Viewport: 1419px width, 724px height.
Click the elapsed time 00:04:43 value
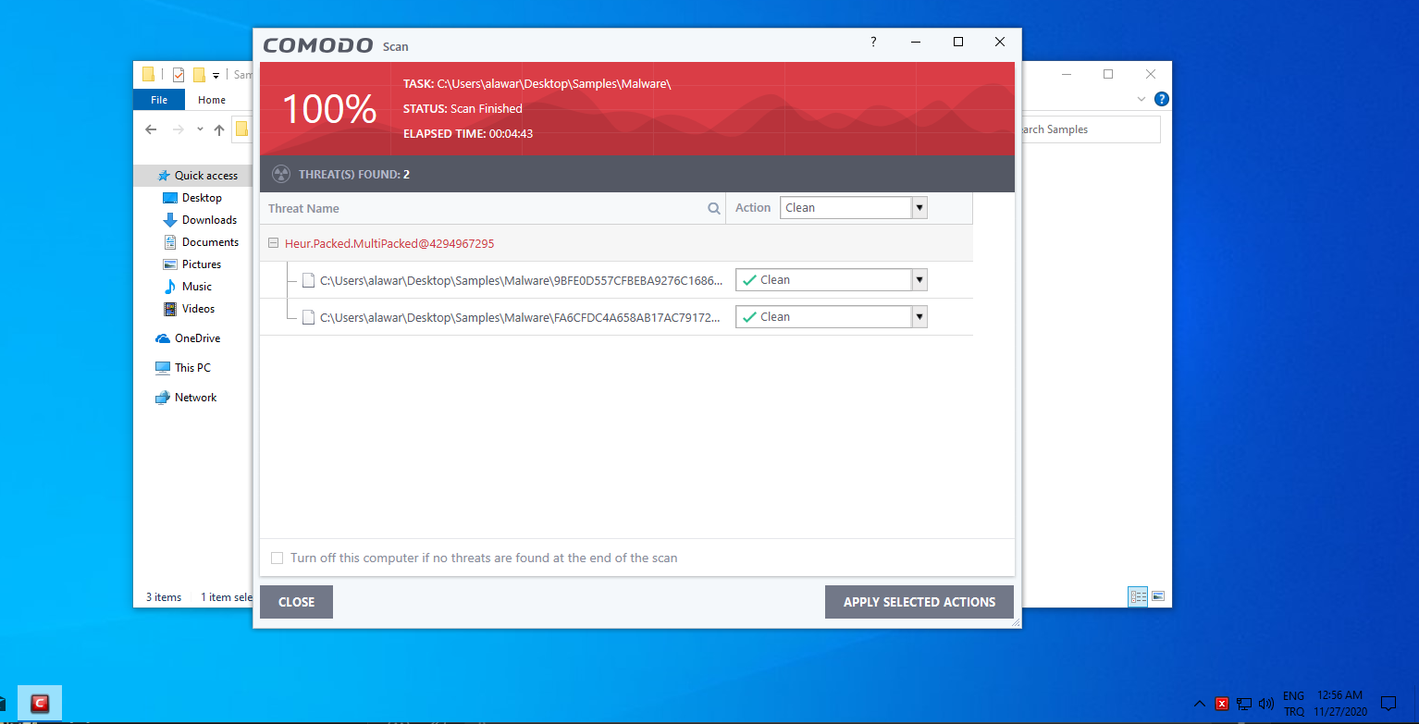511,134
